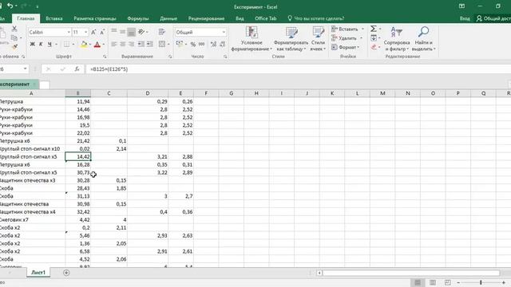Click the Merge and Center icon
Screen dimensions: 511x287
(162, 45)
